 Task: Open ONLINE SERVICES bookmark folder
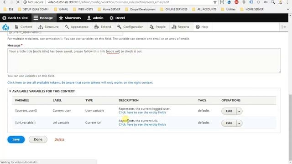click(x=174, y=9)
